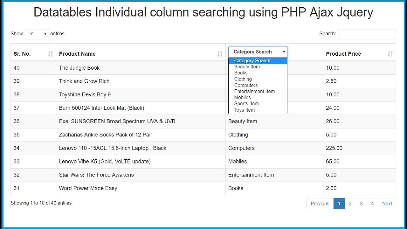
Task: Pick Clothing category option
Action: coord(243,79)
